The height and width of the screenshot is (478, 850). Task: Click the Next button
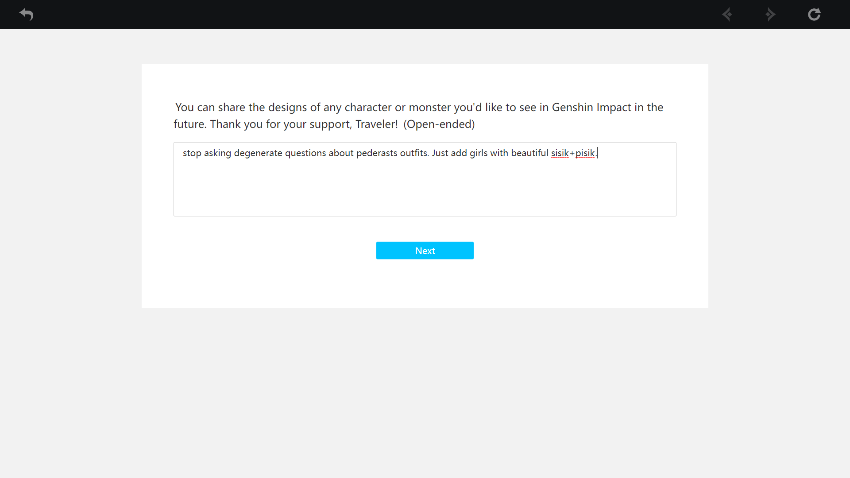[425, 251]
